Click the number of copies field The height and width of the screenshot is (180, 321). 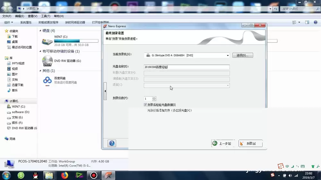(148, 99)
